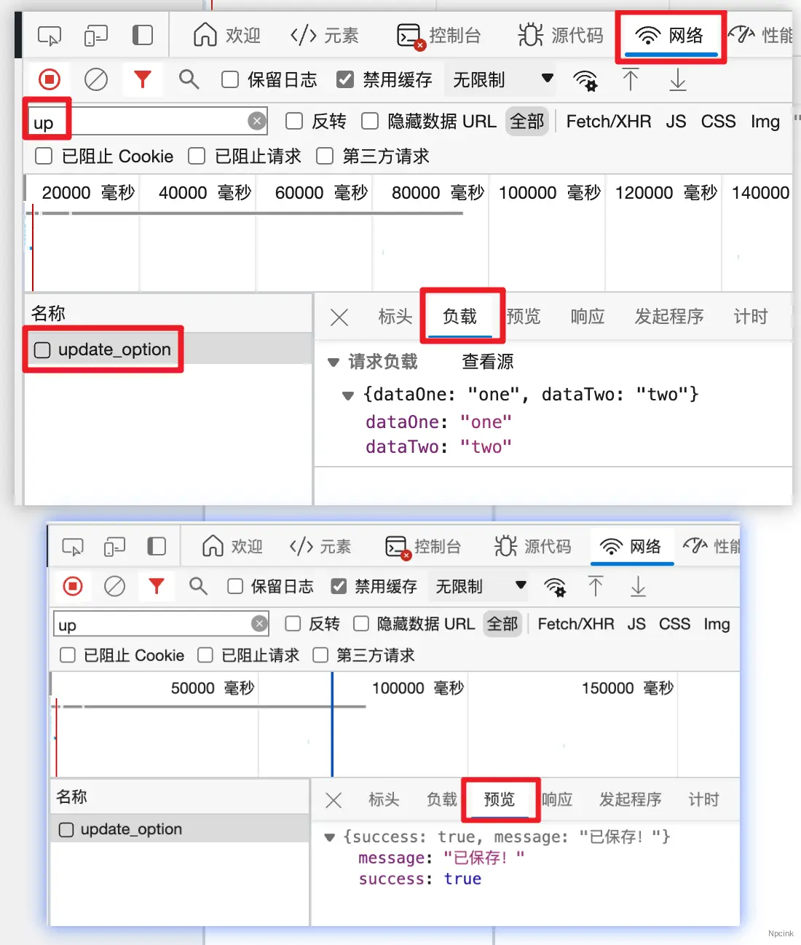The height and width of the screenshot is (945, 801).
Task: Tick 已阻止 Cookie checkbox in top panel
Action: pyautogui.click(x=44, y=156)
